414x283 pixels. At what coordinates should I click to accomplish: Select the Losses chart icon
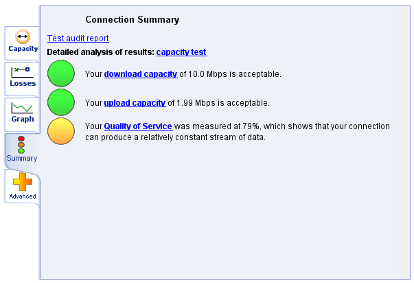pos(22,72)
